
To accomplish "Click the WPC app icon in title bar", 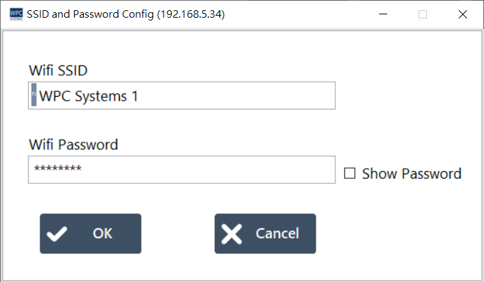I will tap(16, 14).
